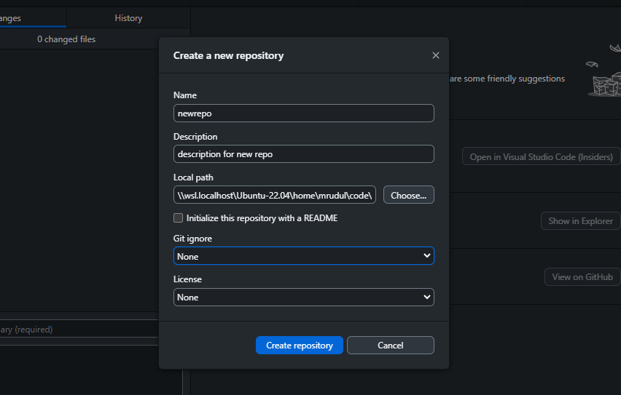
Task: Open the Git ignore None selection box
Action: click(x=304, y=256)
